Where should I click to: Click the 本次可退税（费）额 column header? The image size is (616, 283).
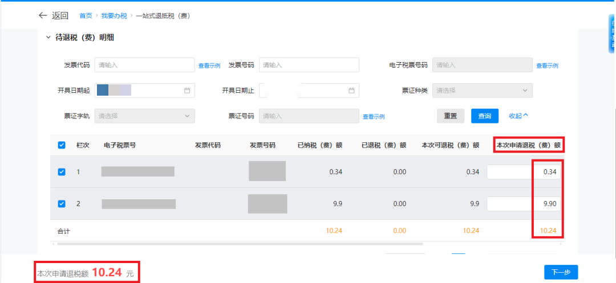tap(451, 145)
